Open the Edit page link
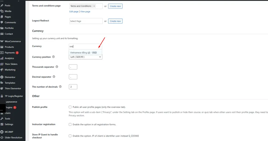 (x=74, y=12)
